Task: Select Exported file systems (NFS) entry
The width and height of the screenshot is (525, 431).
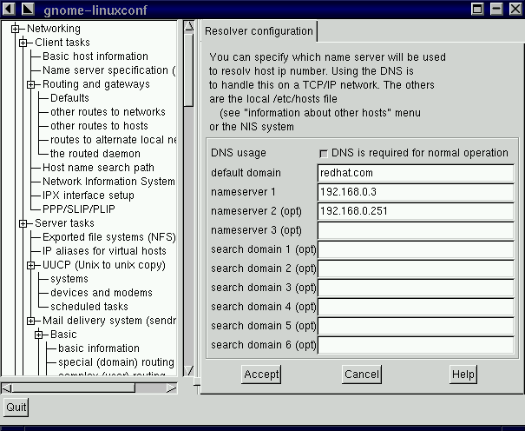Action: click(x=103, y=237)
